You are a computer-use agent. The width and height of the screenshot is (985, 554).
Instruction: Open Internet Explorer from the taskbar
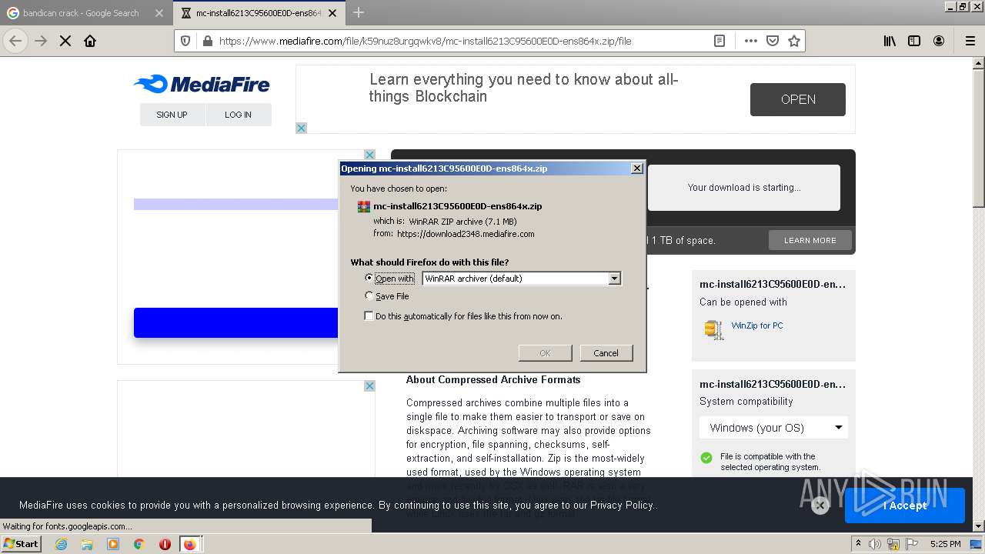click(61, 544)
